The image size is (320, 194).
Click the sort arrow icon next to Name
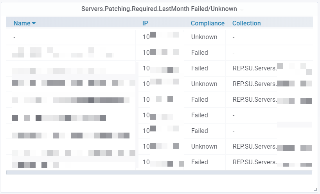(34, 23)
